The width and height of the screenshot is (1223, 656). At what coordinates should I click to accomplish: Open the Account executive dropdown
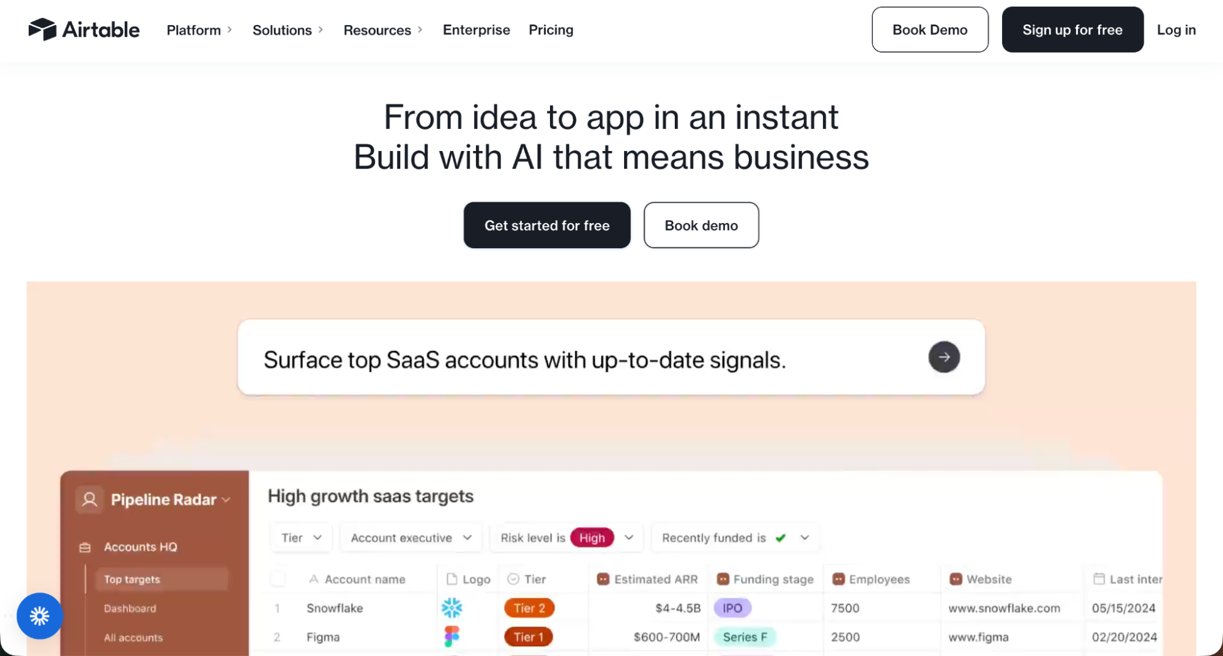point(410,537)
